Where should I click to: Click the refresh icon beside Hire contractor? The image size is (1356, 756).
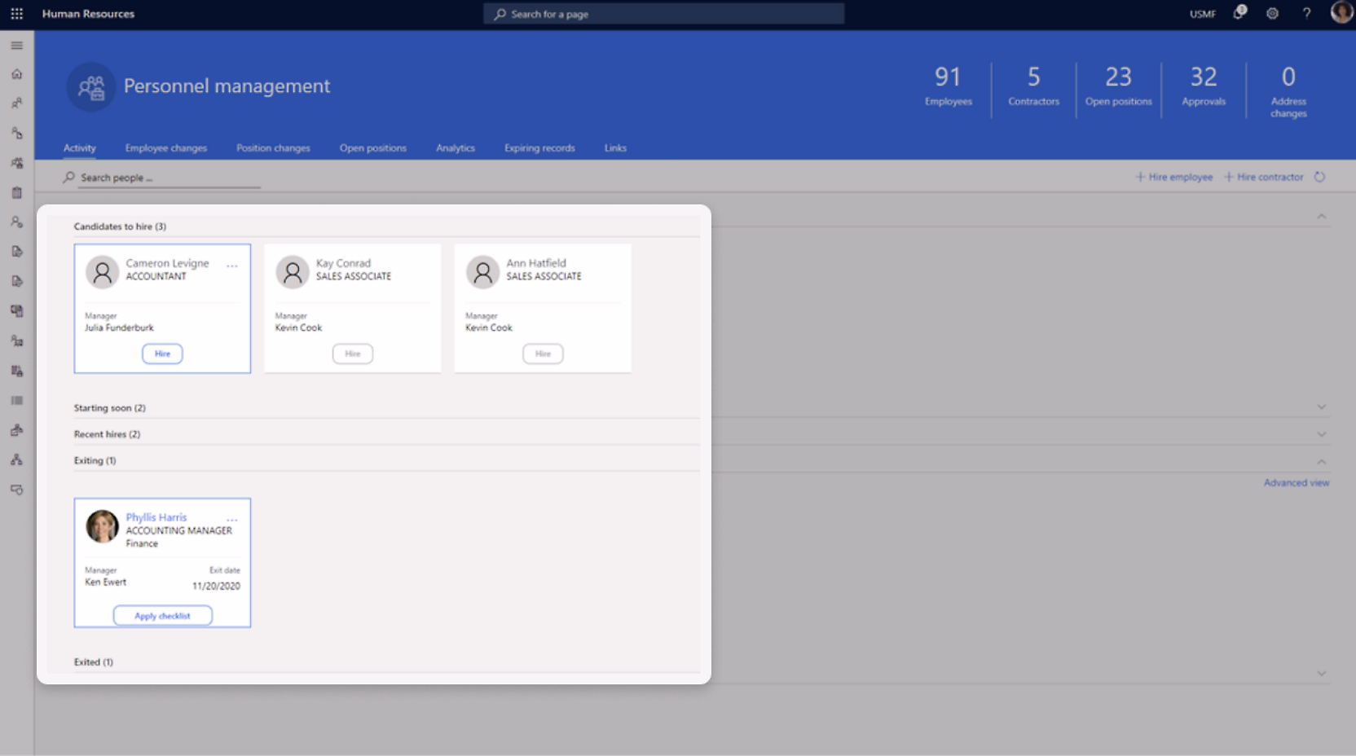(1319, 177)
